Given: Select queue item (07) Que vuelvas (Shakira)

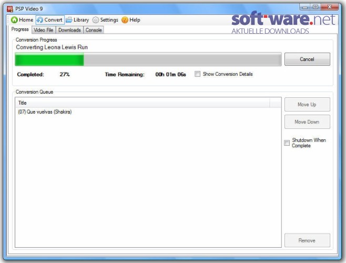Looking at the screenshot, I should pos(148,112).
